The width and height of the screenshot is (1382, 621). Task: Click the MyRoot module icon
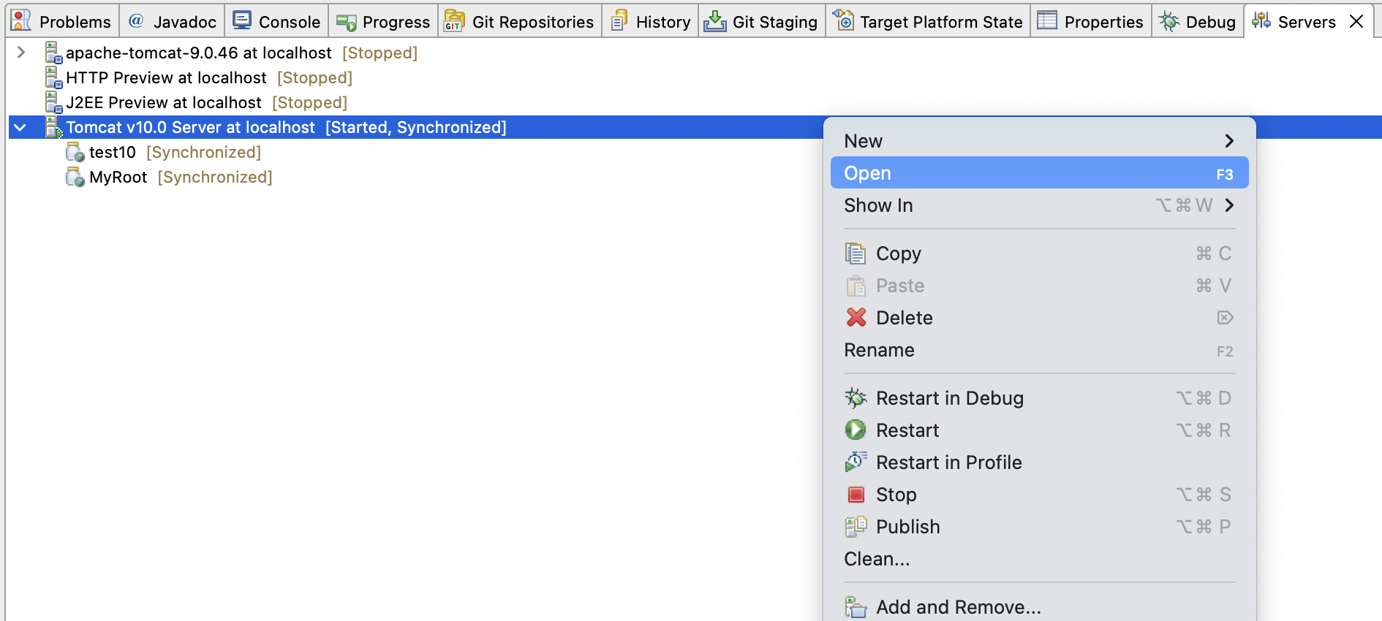pyautogui.click(x=75, y=177)
